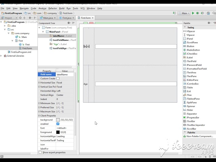Viewport: 216px width, 162px height.
Task: Open the Build menu
Action: pos(62,8)
